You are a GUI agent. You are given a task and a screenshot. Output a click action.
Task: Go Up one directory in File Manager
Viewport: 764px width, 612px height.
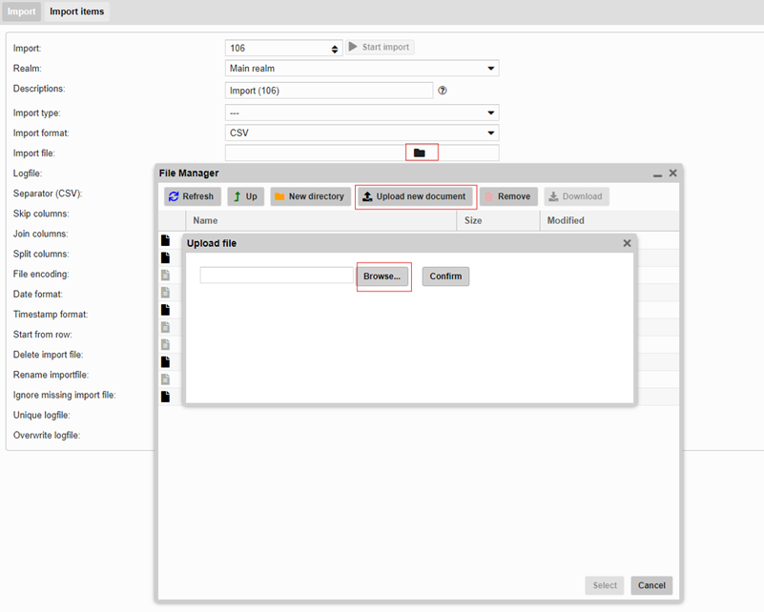245,196
